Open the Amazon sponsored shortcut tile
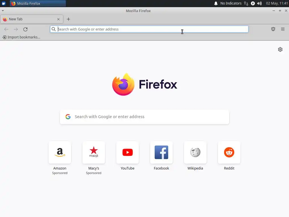The image size is (289, 217). 60,152
